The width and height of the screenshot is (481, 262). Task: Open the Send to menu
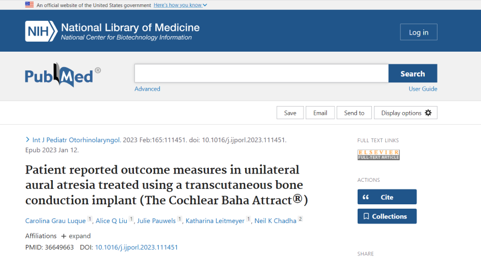point(354,113)
